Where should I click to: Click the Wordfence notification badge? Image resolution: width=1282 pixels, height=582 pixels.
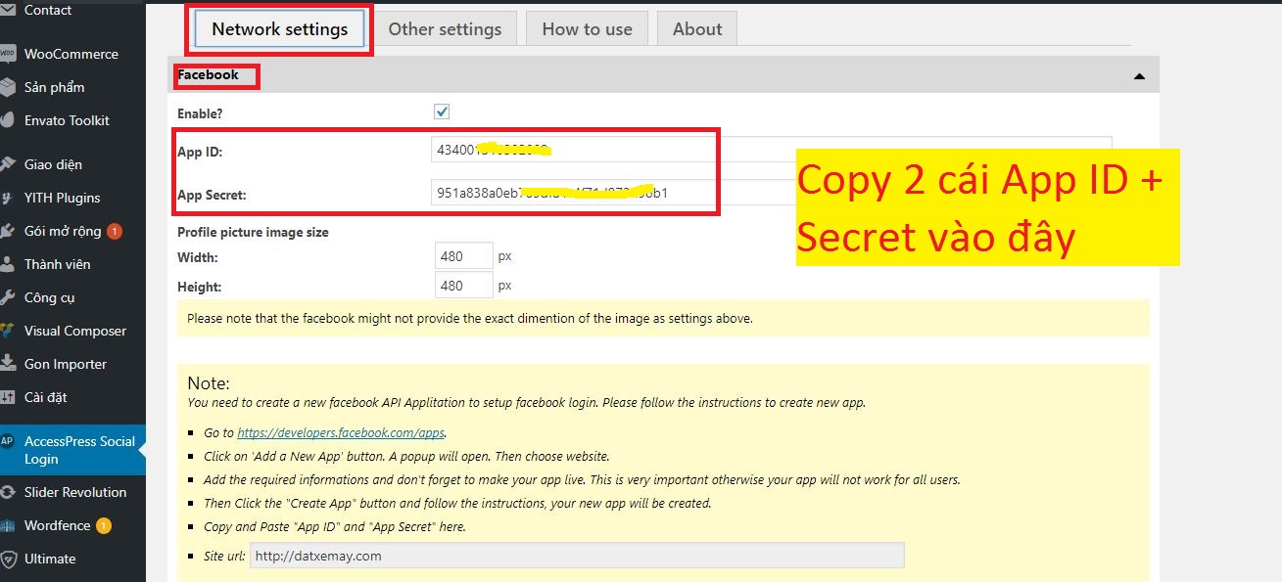(x=104, y=526)
